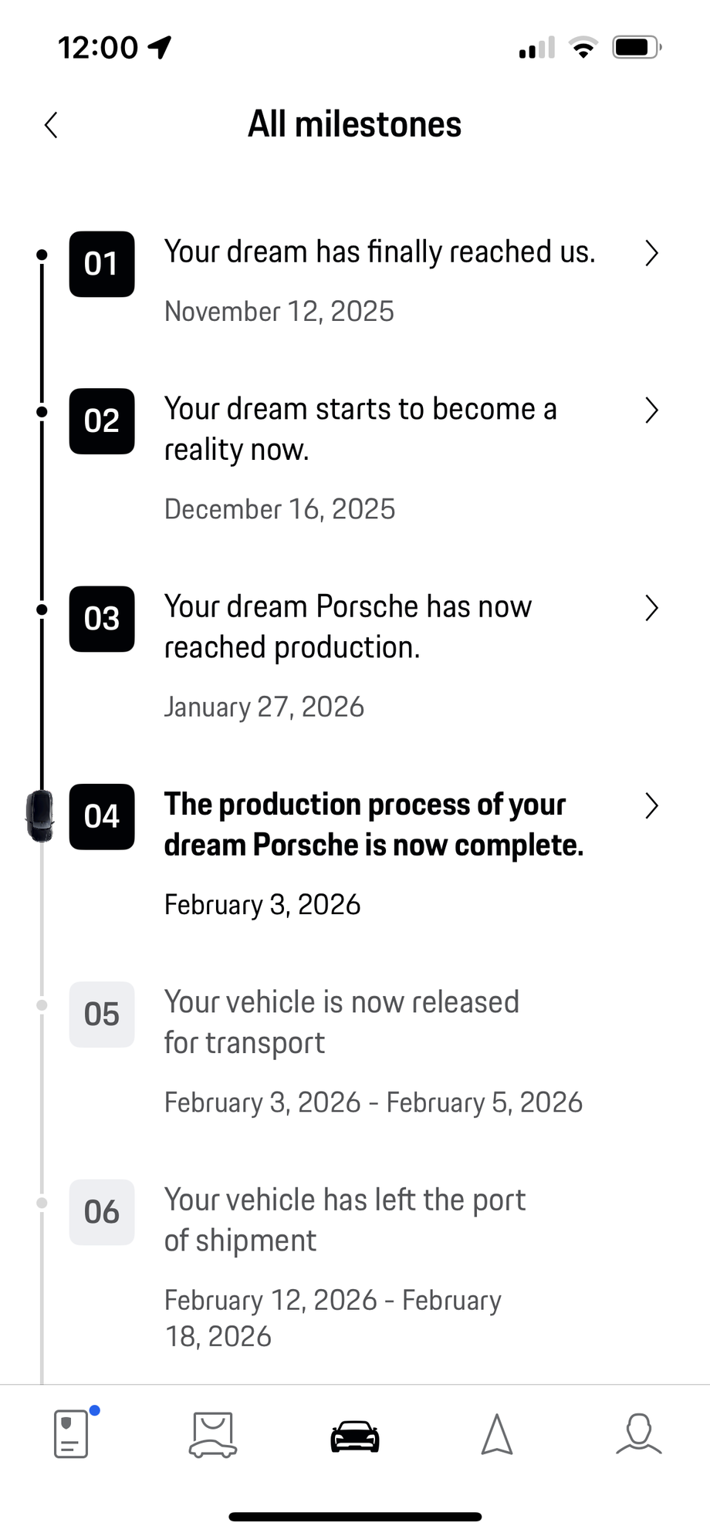Expand milestone 04 production complete chevron
This screenshot has height=1536, width=710.
pyautogui.click(x=651, y=806)
